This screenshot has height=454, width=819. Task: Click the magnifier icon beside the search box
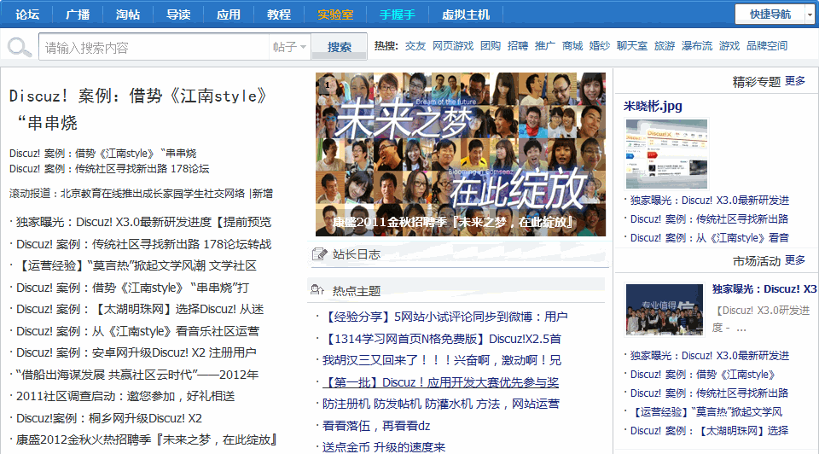tap(17, 47)
